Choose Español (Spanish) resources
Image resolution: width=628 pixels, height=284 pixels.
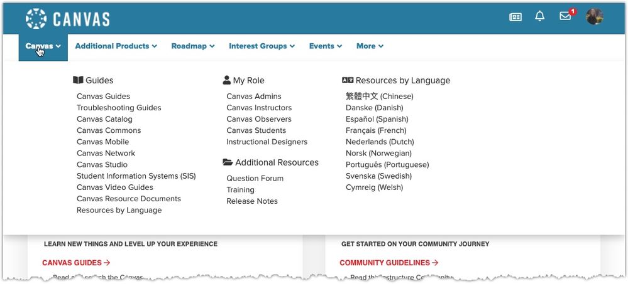pyautogui.click(x=377, y=119)
